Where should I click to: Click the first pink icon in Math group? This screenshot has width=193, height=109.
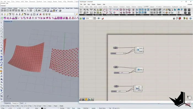pos(121,10)
